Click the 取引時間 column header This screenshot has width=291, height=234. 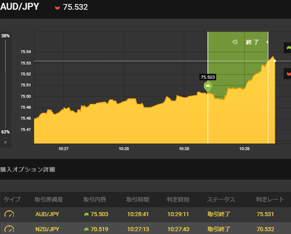138,199
